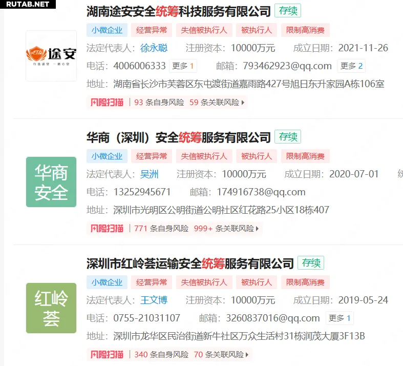Image resolution: width=403 pixels, height=366 pixels.
Task: Click 风险扫描 icon for 红岭荟
Action: (x=107, y=354)
